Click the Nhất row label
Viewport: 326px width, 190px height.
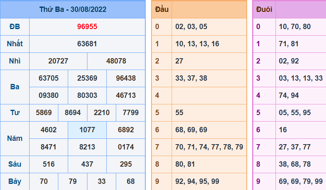(15, 44)
